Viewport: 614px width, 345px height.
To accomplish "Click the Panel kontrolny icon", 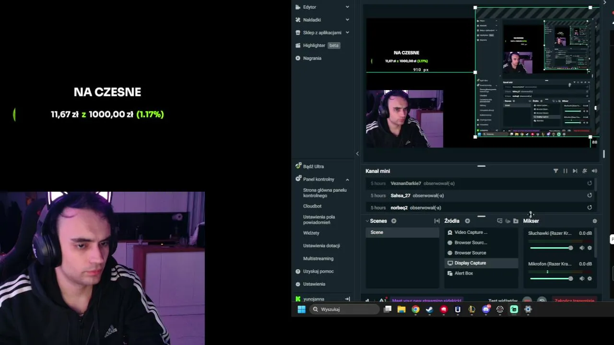I will point(298,179).
